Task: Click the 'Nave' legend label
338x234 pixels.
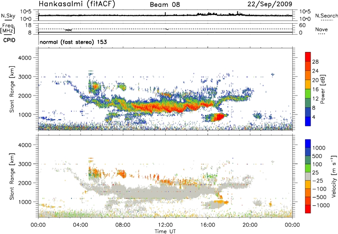Action: (x=322, y=29)
